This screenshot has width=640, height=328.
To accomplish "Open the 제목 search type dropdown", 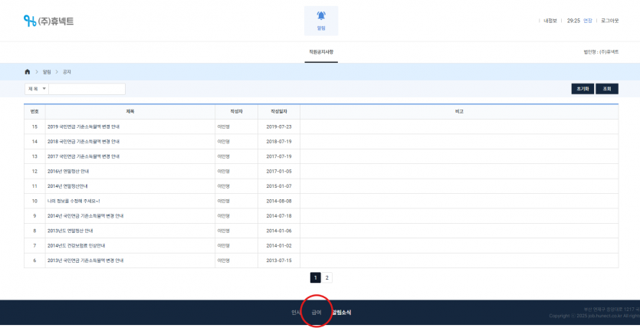I will point(37,89).
